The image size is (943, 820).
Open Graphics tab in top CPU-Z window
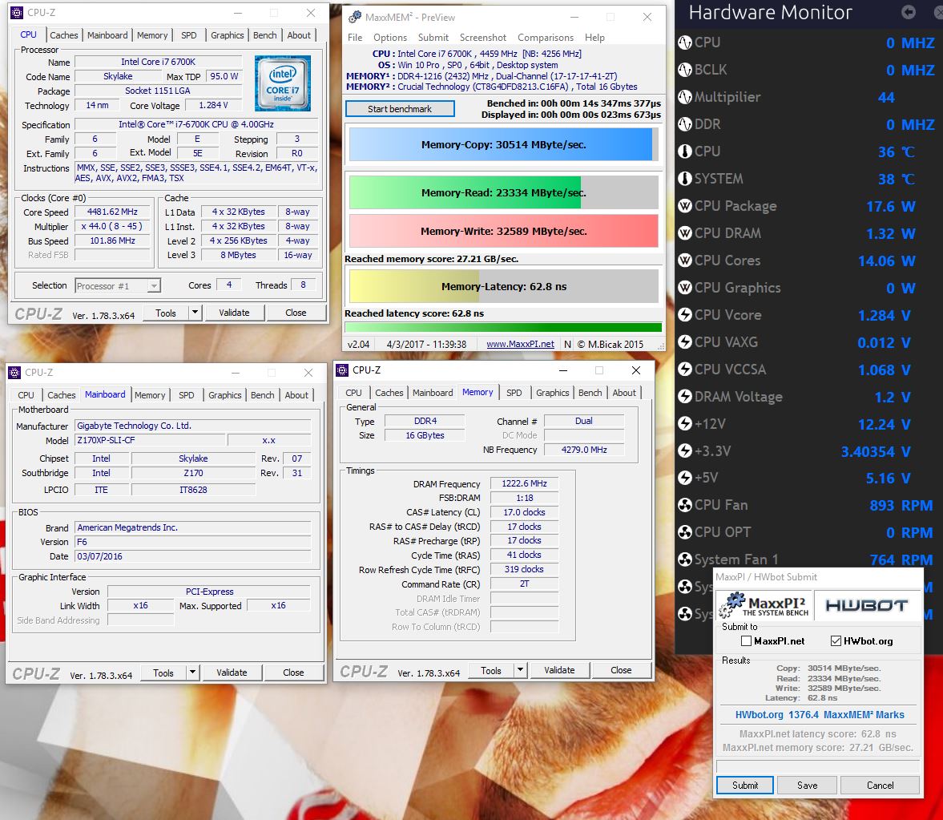point(228,35)
